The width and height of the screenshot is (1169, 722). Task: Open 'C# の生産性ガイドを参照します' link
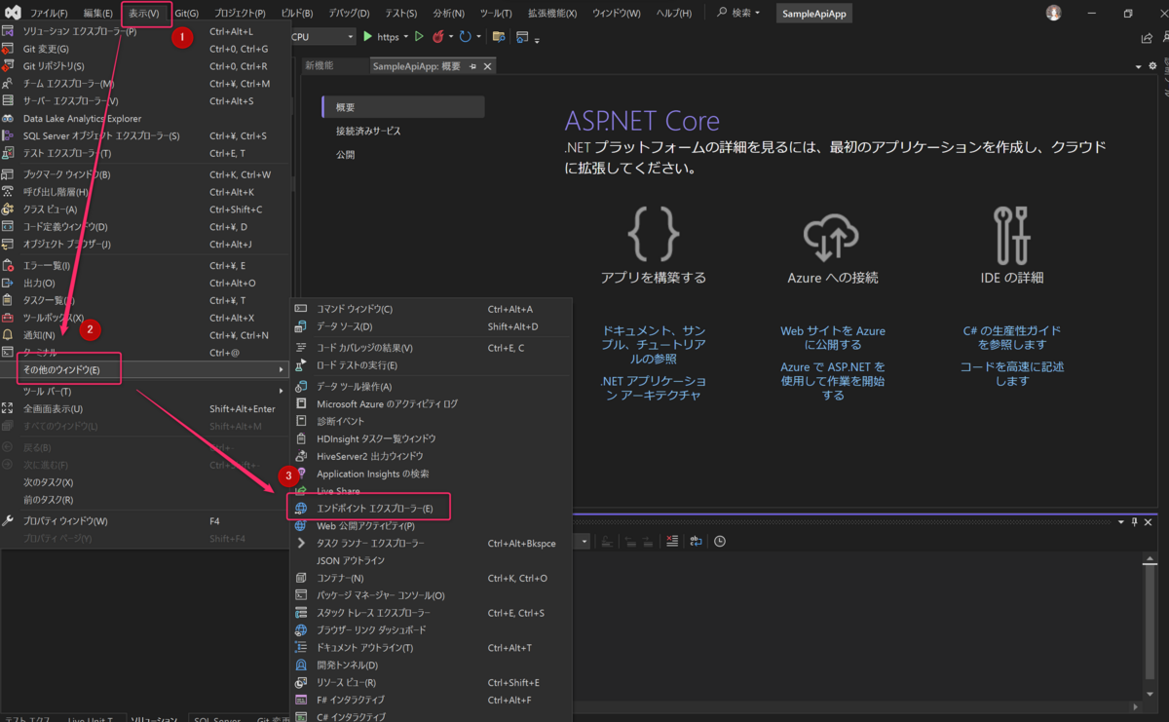pyautogui.click(x=1012, y=337)
